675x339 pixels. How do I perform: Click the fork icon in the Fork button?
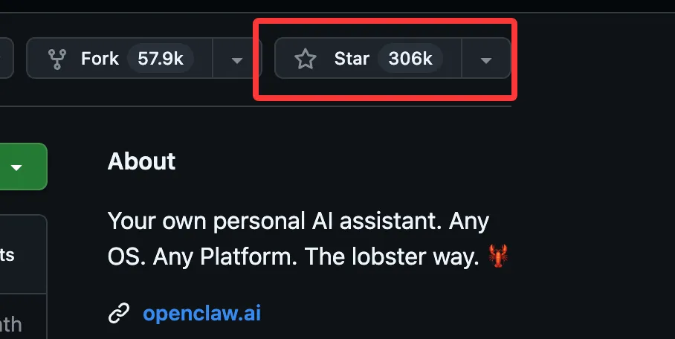click(x=56, y=59)
